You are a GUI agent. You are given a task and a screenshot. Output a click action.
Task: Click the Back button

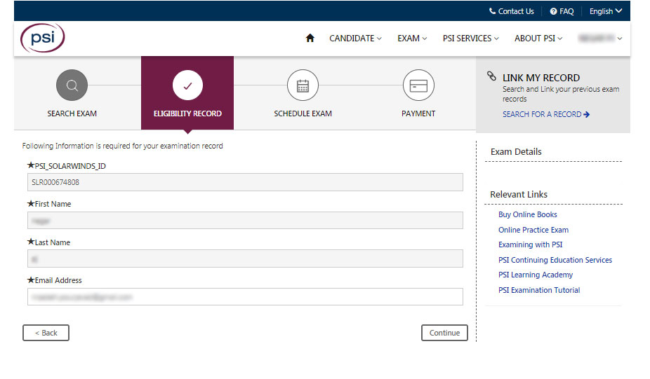46,333
